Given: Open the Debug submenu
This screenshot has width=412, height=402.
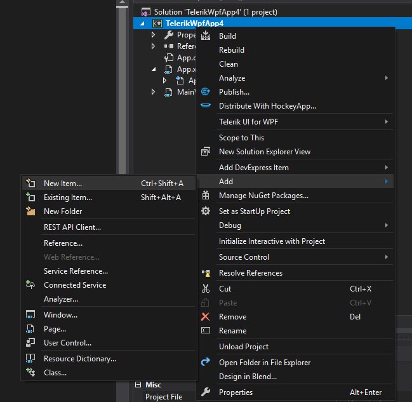Looking at the screenshot, I should click(x=296, y=225).
